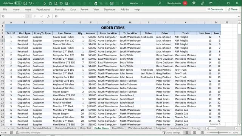Switch to Page Break Preview icon
242x136 pixels.
(202, 133)
